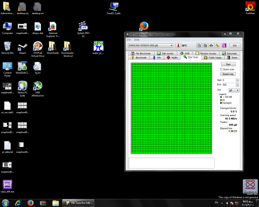Click the red Damaged legend swatch
This screenshot has width=259, height=207.
point(221,103)
